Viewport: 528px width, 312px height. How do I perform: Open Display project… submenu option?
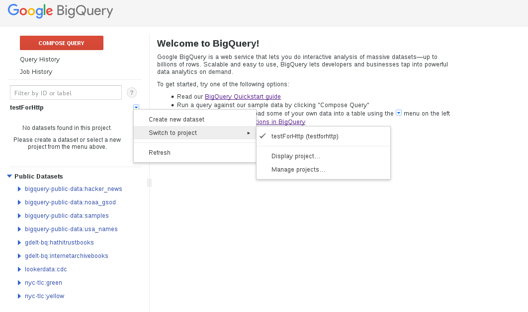[323, 156]
